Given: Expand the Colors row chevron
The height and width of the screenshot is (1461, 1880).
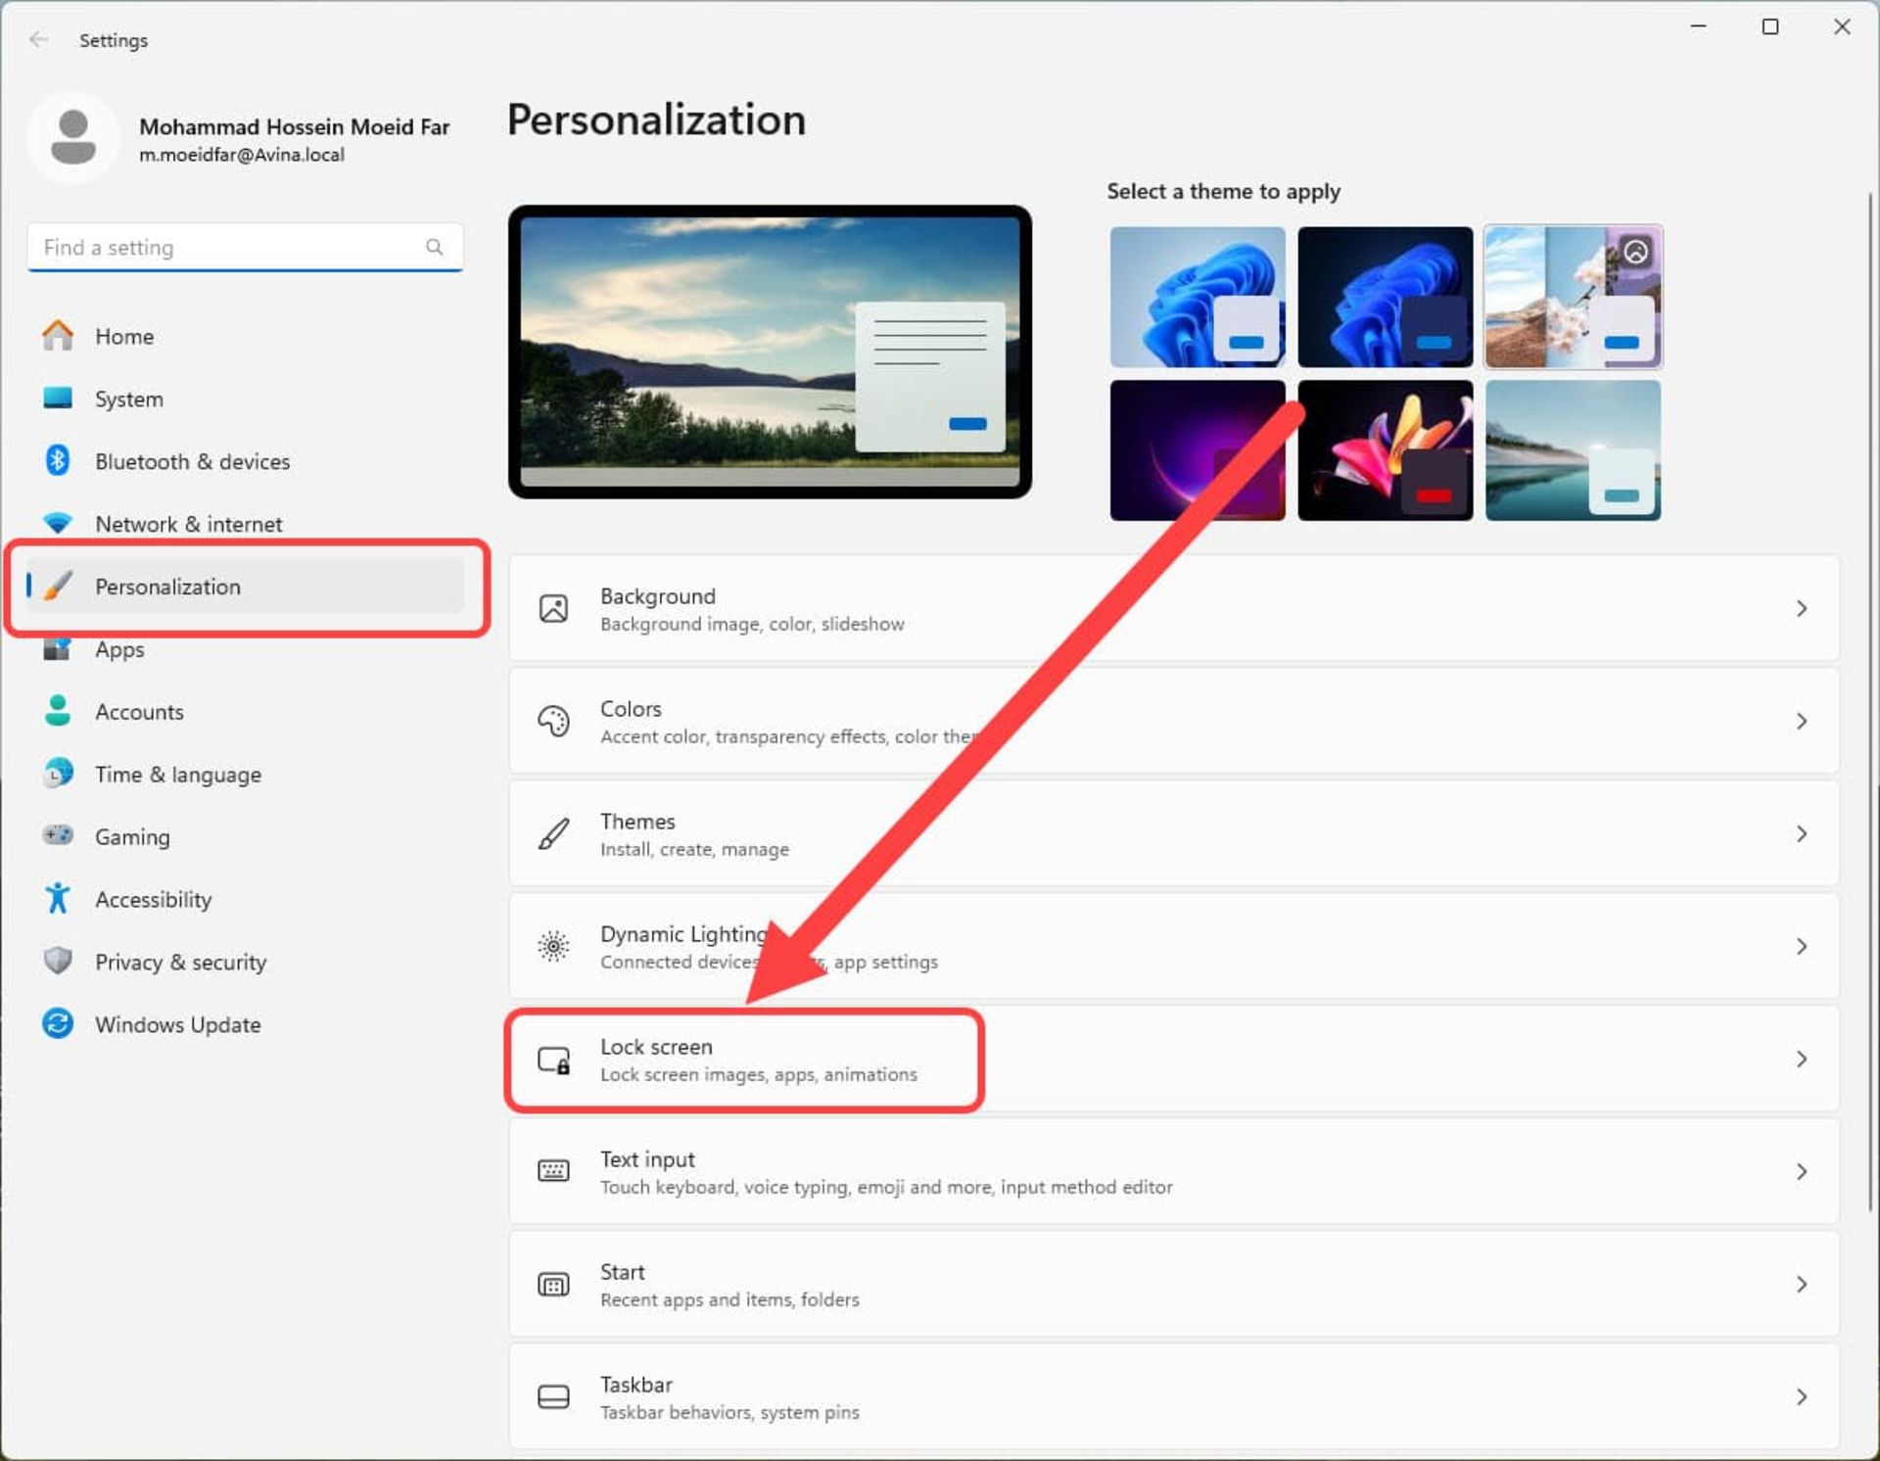Looking at the screenshot, I should pos(1801,722).
